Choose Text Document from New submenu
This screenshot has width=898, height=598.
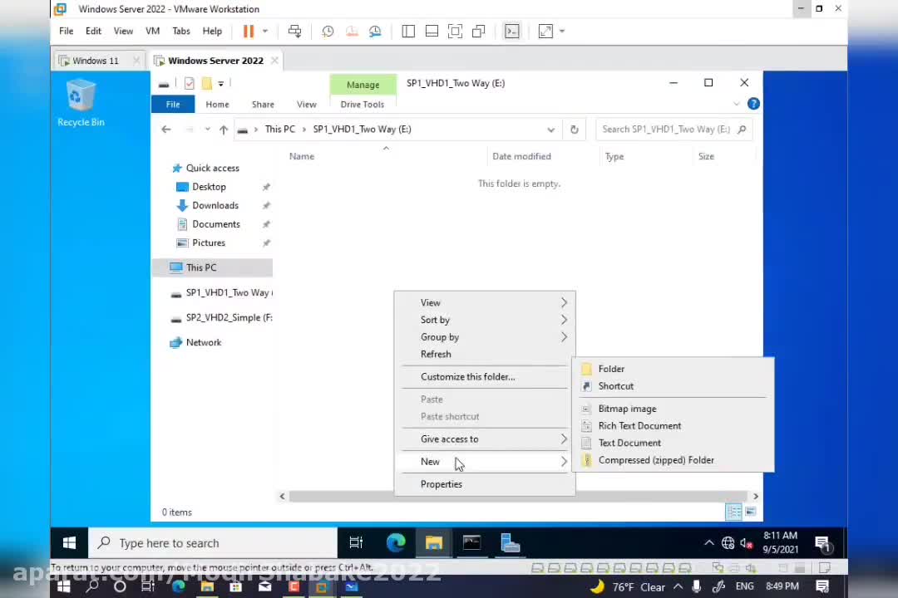tap(629, 443)
